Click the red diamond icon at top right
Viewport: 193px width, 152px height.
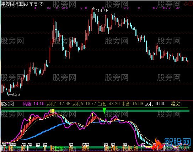click(x=186, y=4)
